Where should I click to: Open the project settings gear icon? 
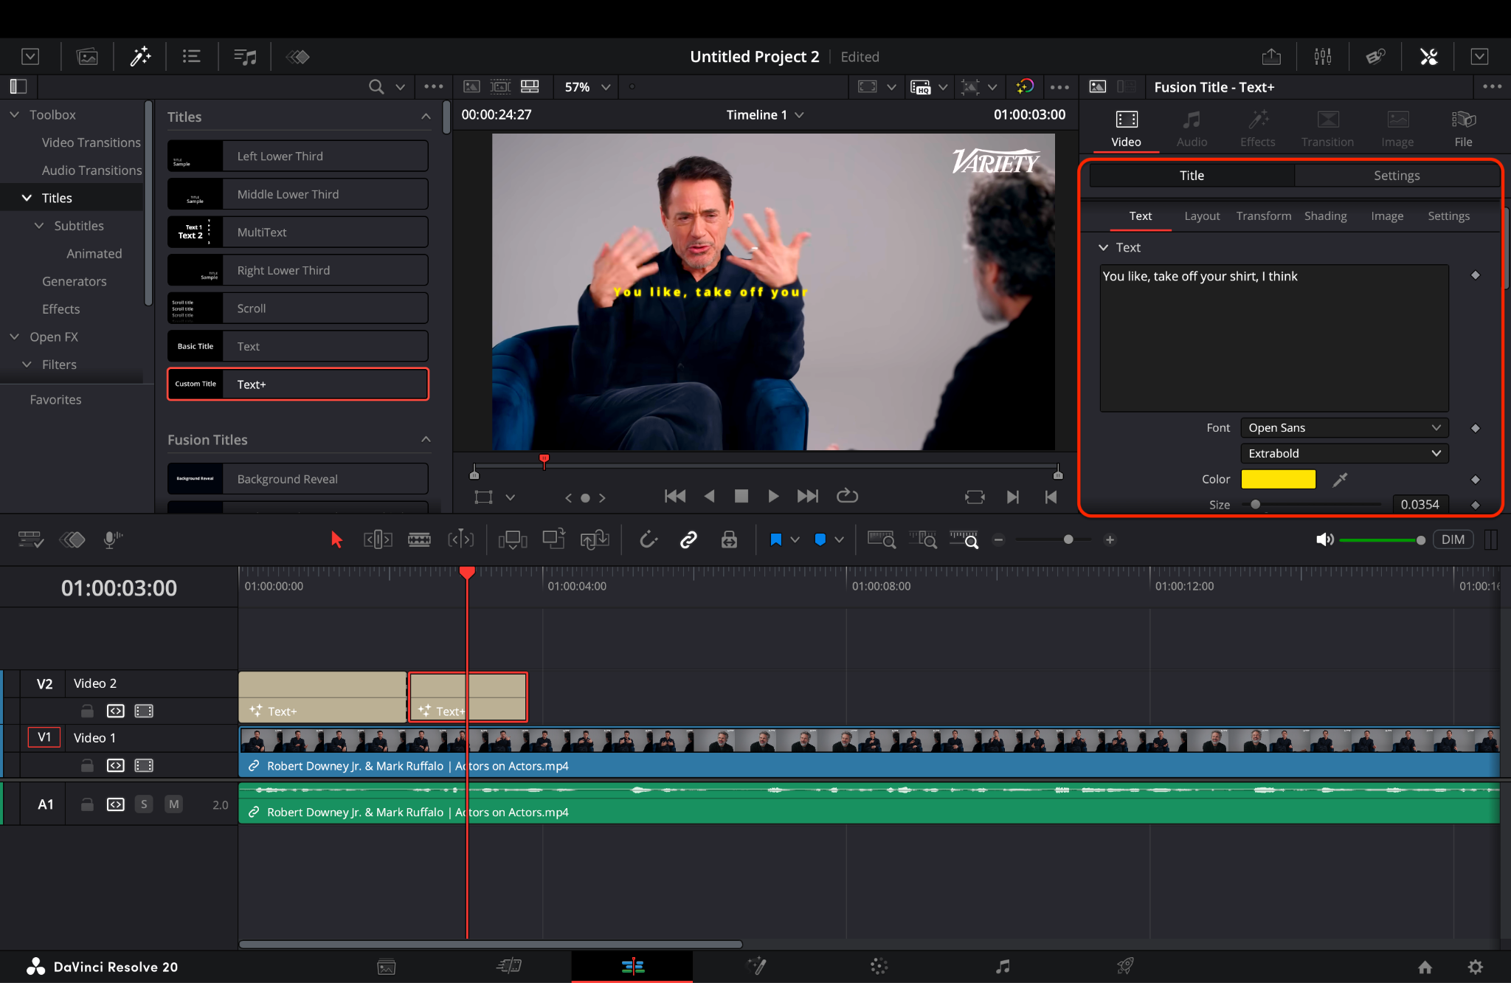coord(1475,967)
